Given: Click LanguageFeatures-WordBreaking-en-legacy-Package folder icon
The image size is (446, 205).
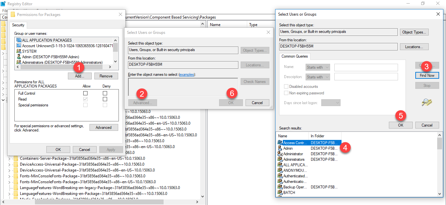Looking at the screenshot, I should pyautogui.click(x=16, y=188).
